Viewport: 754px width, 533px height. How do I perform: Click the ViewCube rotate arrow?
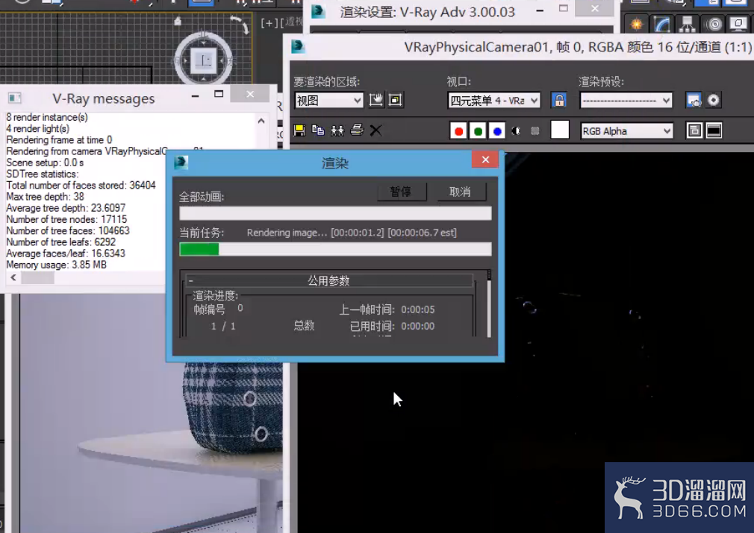(239, 23)
